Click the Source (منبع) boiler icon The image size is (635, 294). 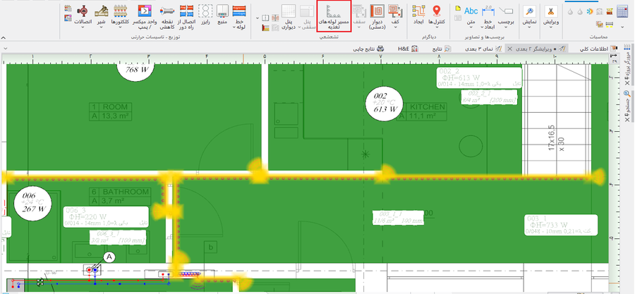[x=222, y=16]
